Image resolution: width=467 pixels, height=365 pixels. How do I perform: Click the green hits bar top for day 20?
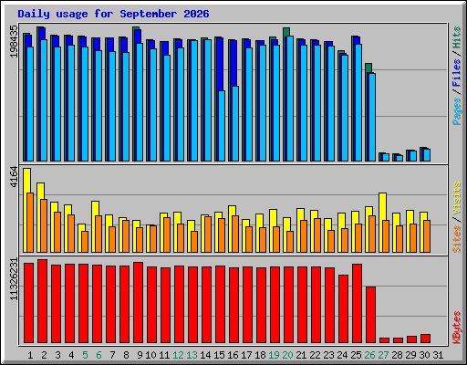pos(286,32)
